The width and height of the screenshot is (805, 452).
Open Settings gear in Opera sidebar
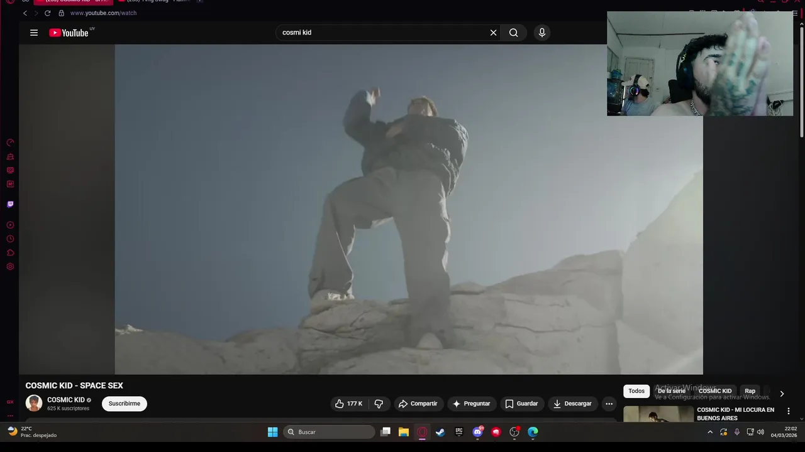[10, 266]
